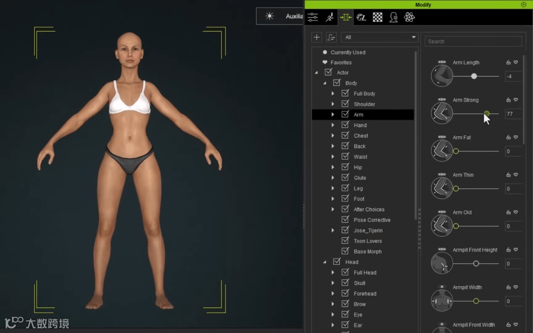Open the Material palette tab icon
Image resolution: width=533 pixels, height=333 pixels.
click(361, 17)
